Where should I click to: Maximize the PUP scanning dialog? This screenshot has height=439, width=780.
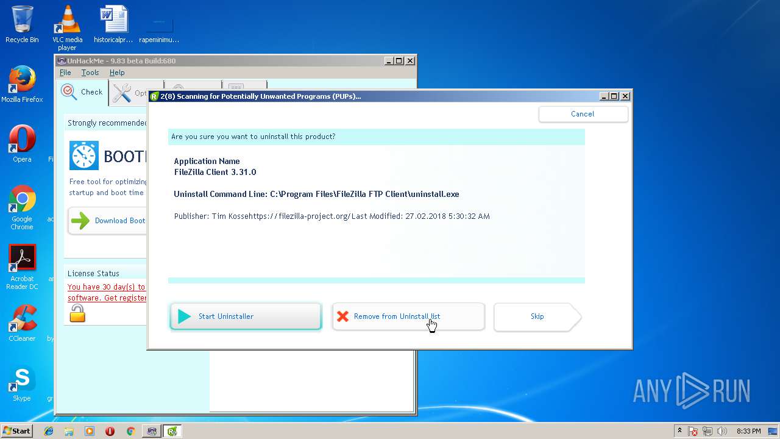pyautogui.click(x=614, y=96)
